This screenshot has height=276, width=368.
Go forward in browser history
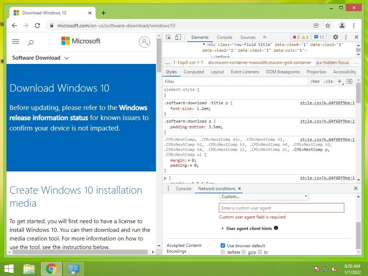26,26
